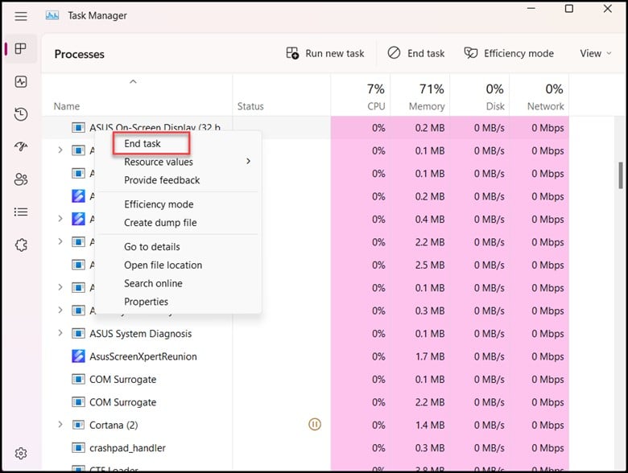Switch to the Performance sidebar tab
The image size is (628, 473).
[21, 81]
